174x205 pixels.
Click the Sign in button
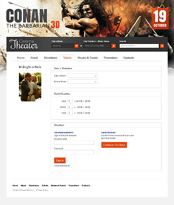[60, 161]
